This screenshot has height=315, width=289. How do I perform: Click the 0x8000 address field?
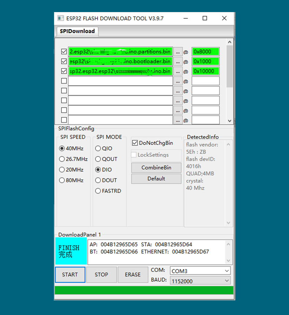coord(205,52)
